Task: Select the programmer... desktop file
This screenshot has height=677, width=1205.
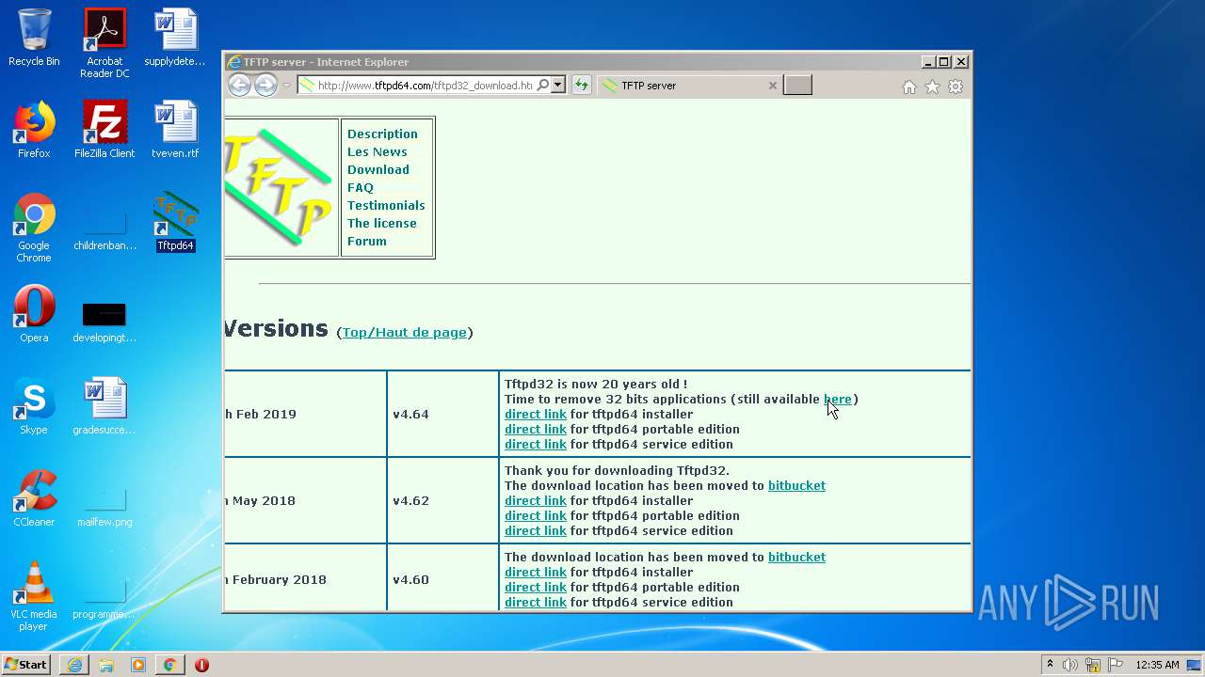Action: point(104,600)
